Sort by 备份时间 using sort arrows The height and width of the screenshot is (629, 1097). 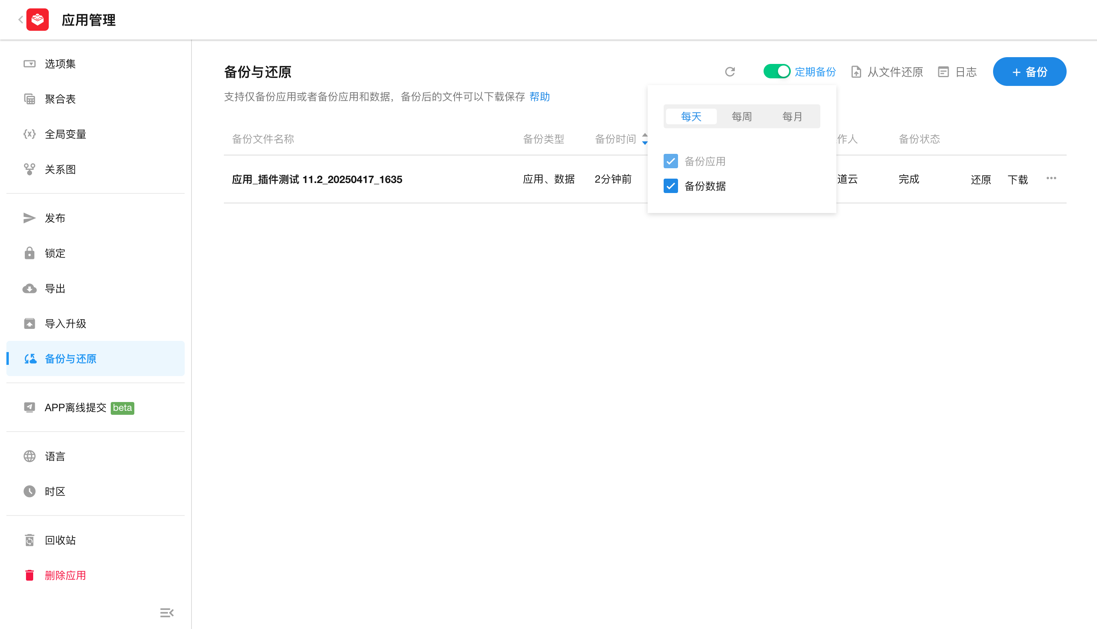click(x=644, y=139)
